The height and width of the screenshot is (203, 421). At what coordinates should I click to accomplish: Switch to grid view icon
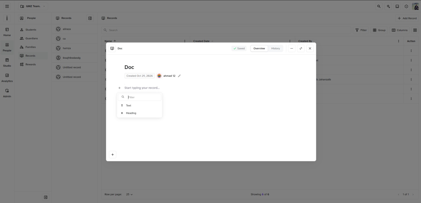(x=415, y=30)
